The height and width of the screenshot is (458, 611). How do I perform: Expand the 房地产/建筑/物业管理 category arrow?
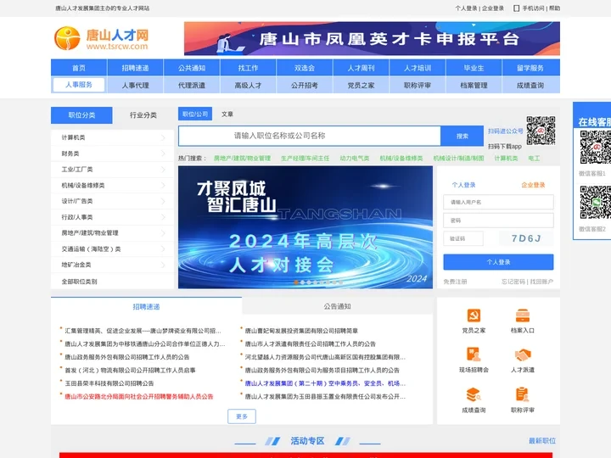tap(163, 233)
